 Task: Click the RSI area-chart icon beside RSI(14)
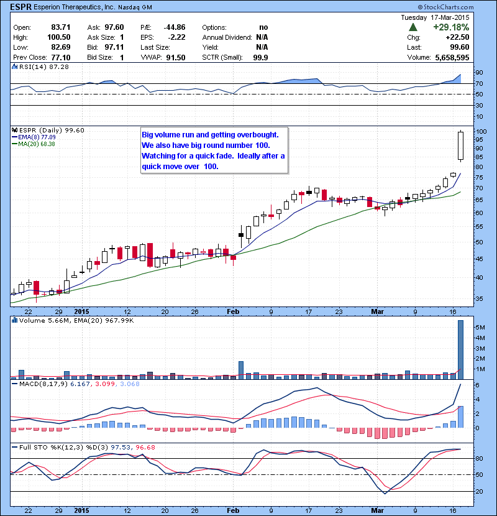coord(14,67)
